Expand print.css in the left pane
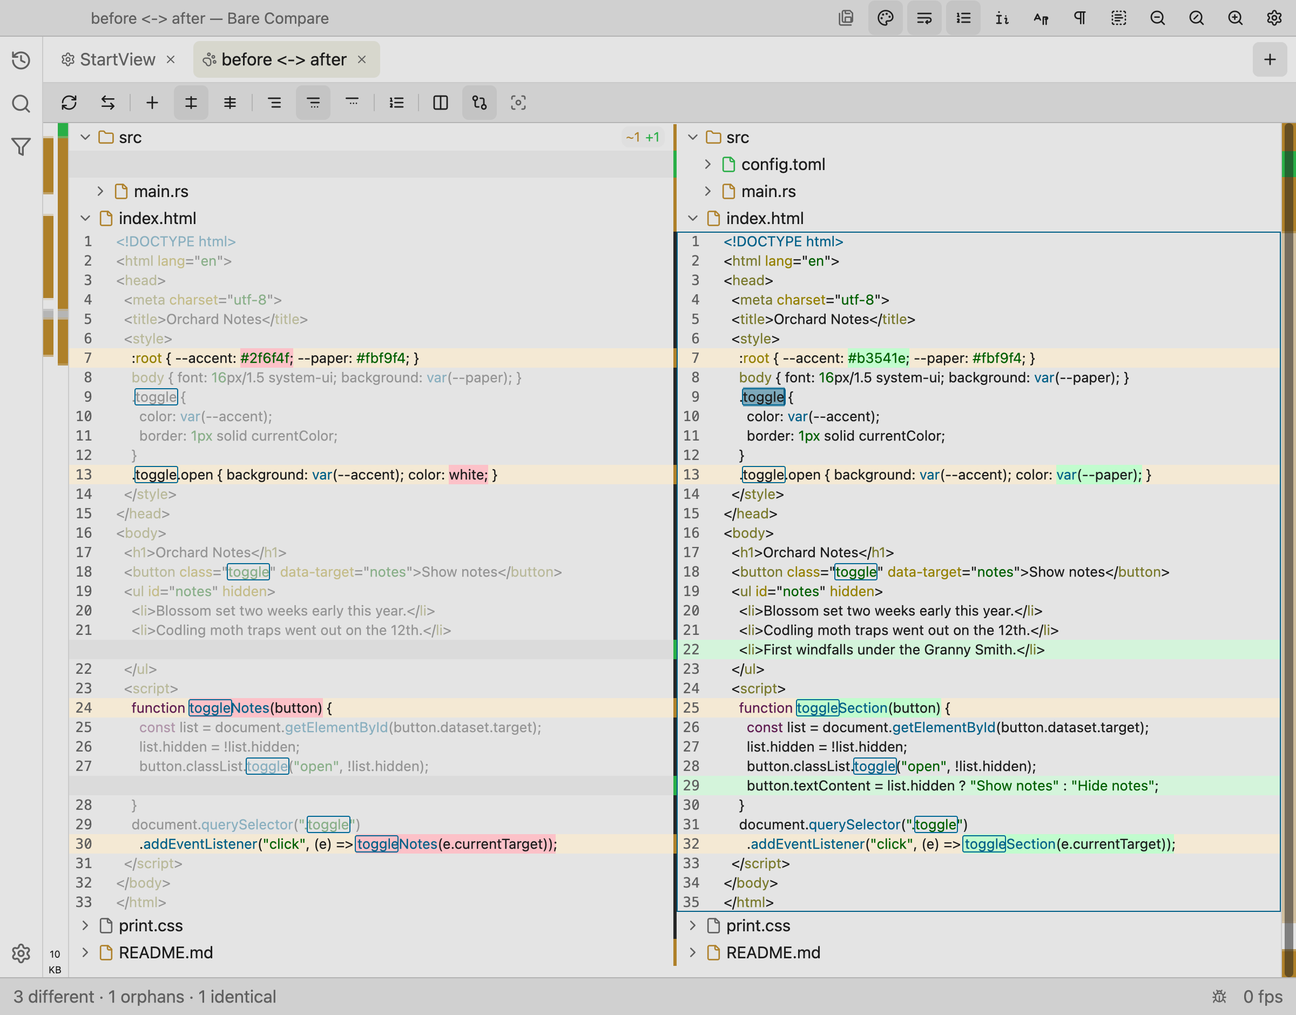1296x1015 pixels. coord(85,925)
